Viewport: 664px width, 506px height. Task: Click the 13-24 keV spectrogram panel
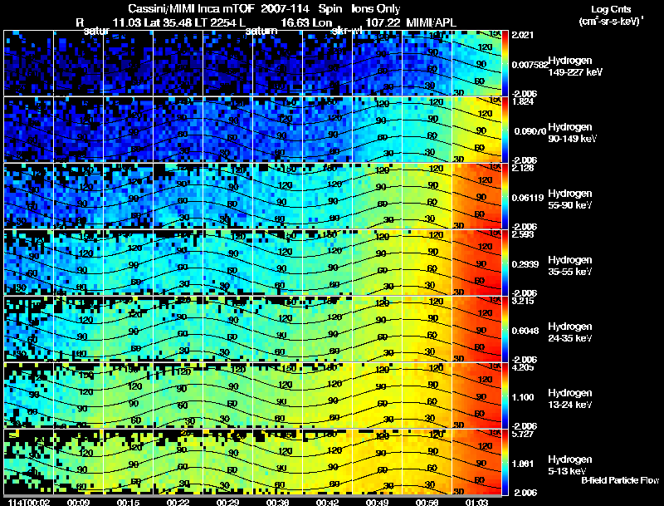click(x=252, y=395)
